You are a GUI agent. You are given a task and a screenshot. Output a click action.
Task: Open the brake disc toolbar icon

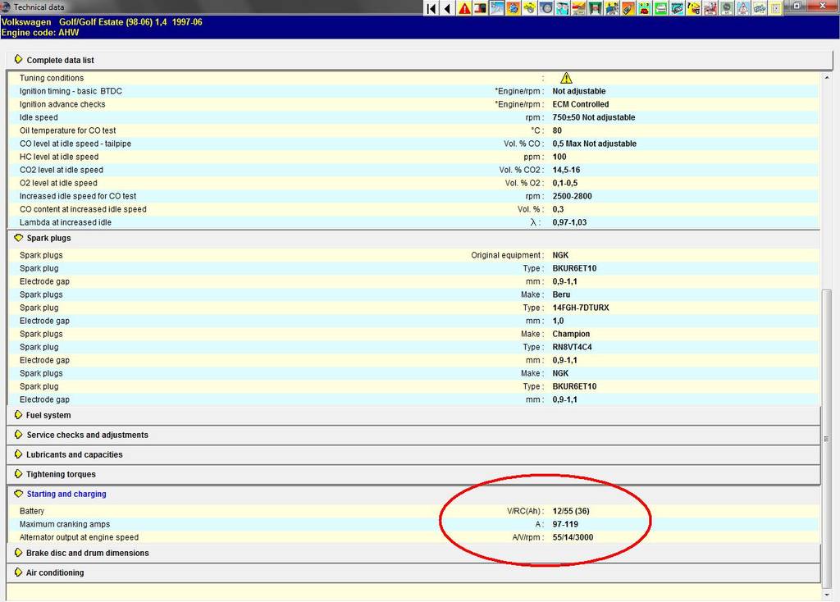[x=546, y=8]
